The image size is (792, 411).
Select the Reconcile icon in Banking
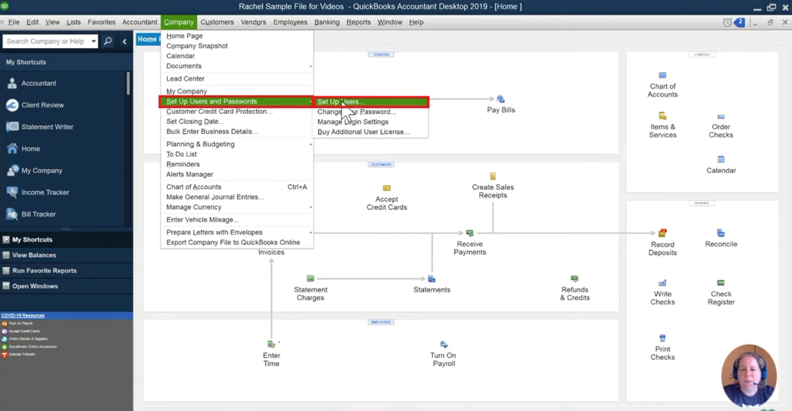coord(721,233)
